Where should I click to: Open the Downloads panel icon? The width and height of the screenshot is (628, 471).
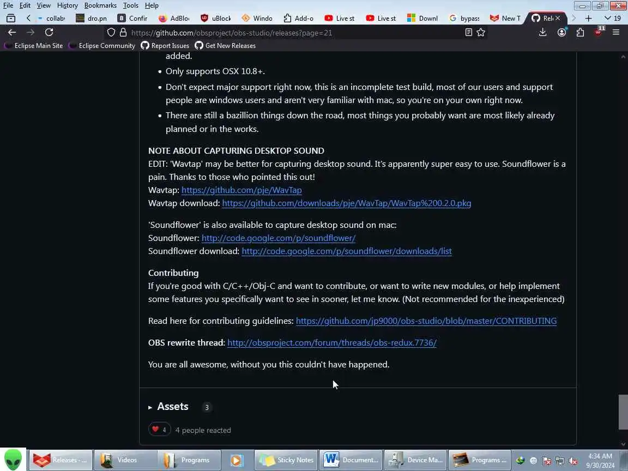tap(543, 33)
